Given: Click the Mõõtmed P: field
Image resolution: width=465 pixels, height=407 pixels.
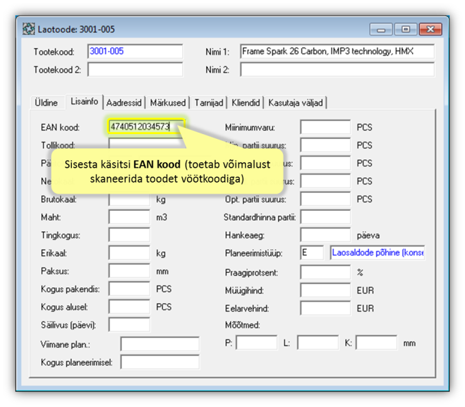Looking at the screenshot, I should [x=257, y=343].
